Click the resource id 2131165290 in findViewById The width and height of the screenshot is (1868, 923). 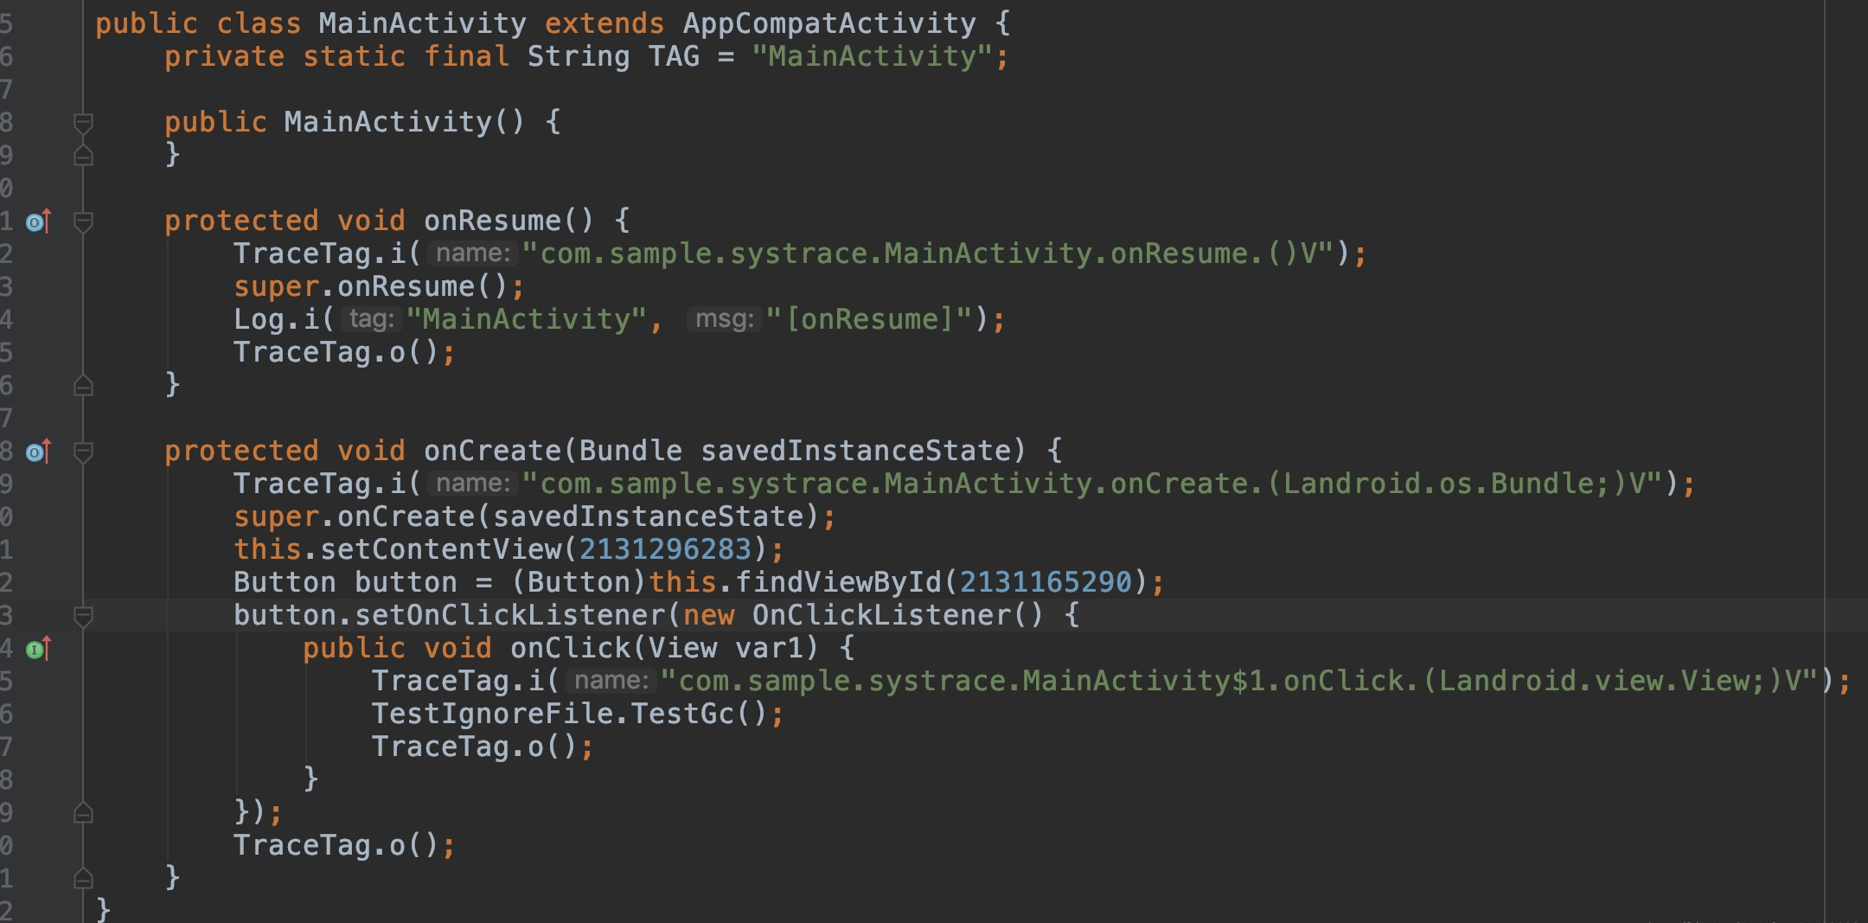[x=1045, y=582]
